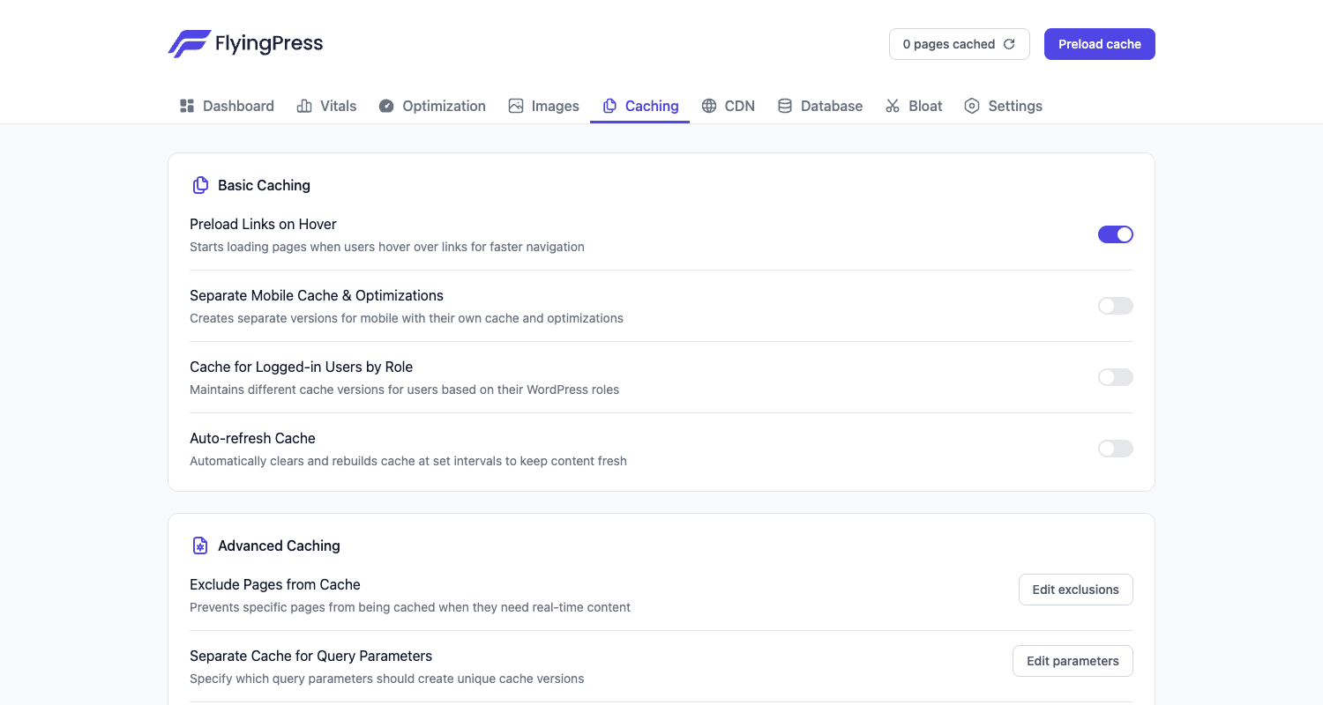Click the Settings hexagon icon
This screenshot has height=705, width=1323.
[x=972, y=106]
